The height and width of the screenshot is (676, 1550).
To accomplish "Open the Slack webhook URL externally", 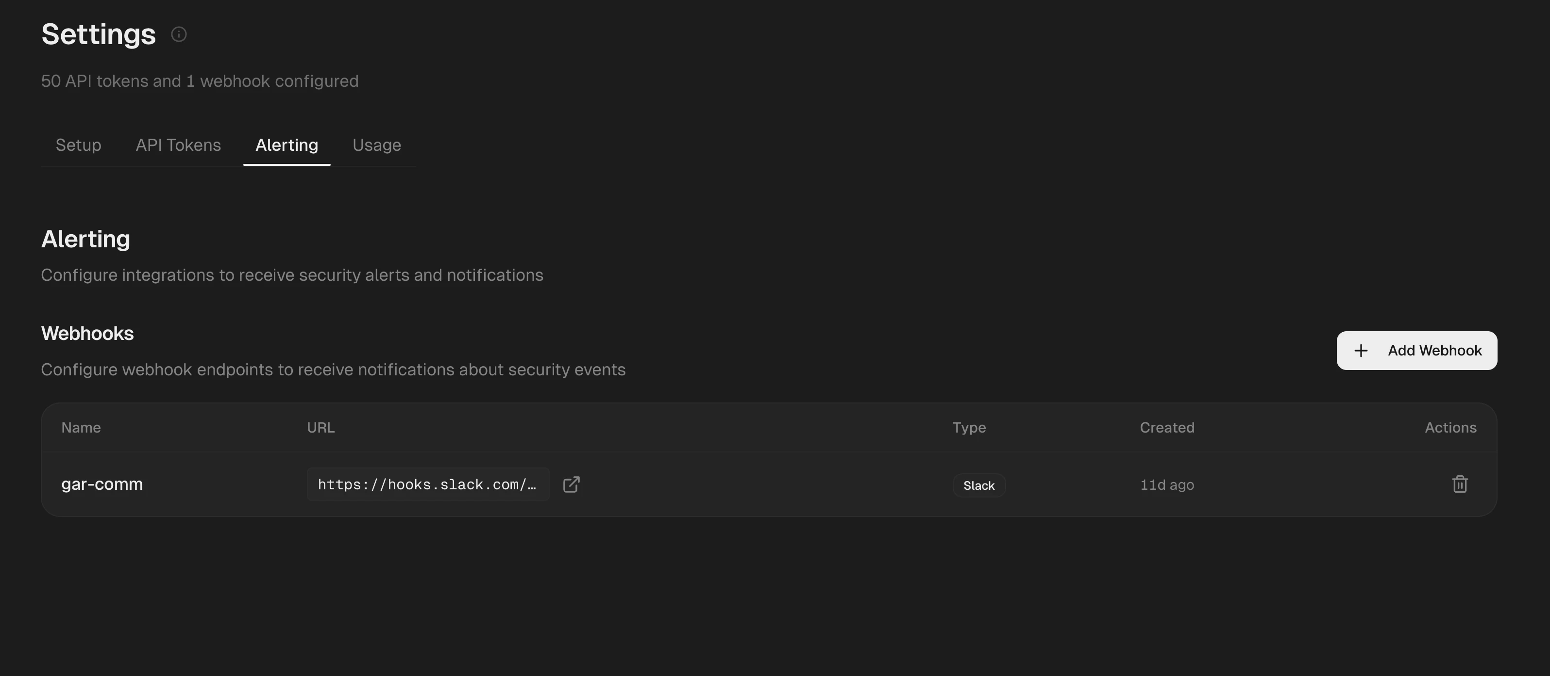I will pyautogui.click(x=571, y=483).
